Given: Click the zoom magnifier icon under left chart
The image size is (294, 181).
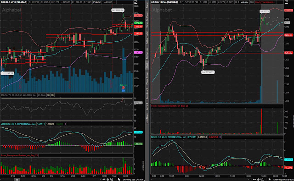Looking at the screenshot, I should (112, 179).
